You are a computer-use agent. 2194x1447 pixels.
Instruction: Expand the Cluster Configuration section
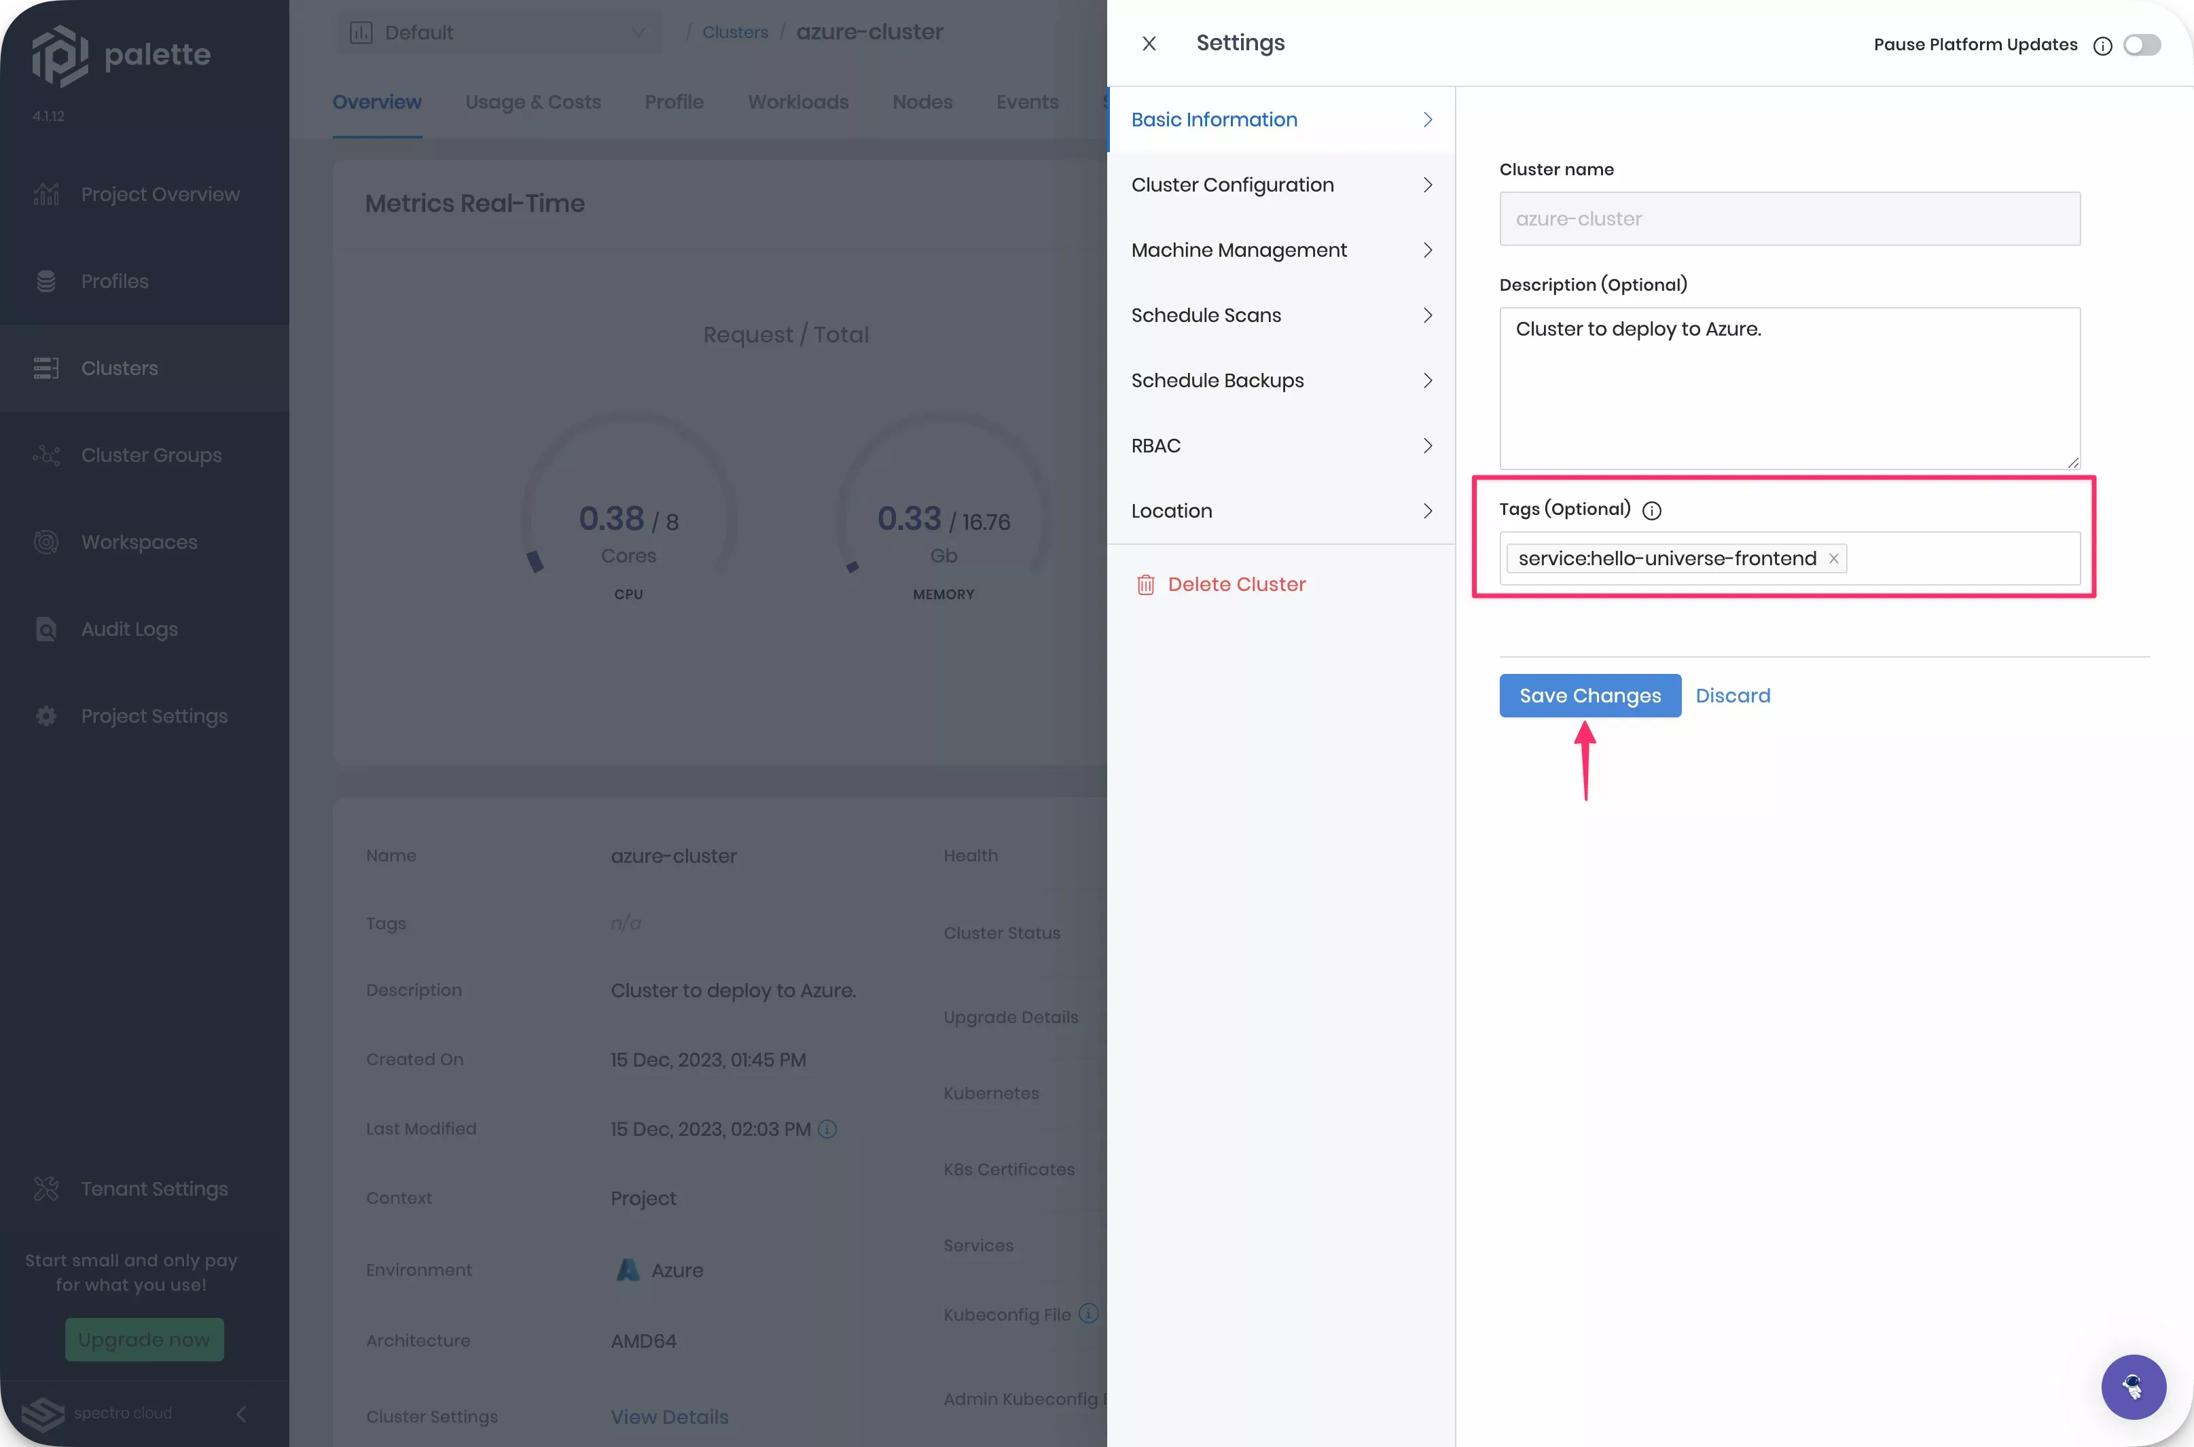tap(1280, 184)
